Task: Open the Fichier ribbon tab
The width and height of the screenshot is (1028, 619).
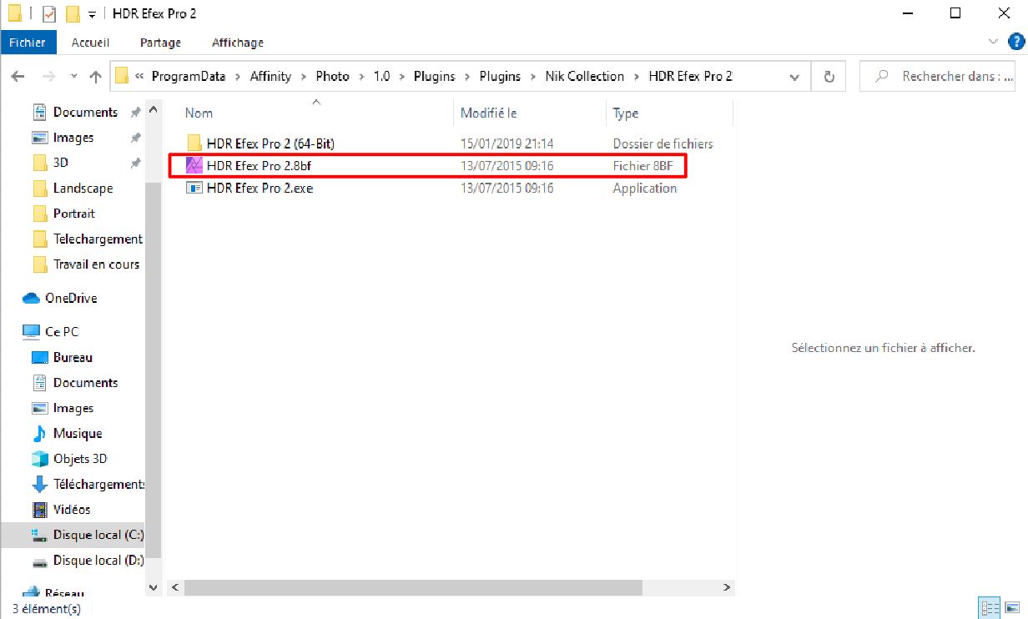Action: [28, 42]
